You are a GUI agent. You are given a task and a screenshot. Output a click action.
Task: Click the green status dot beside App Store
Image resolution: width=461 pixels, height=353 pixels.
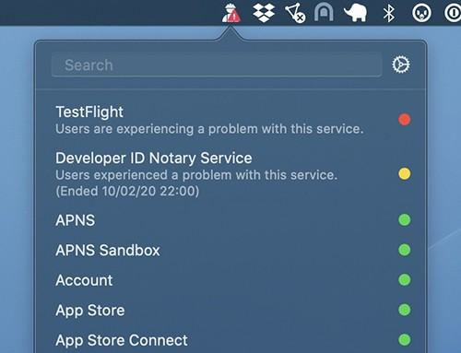click(x=405, y=310)
